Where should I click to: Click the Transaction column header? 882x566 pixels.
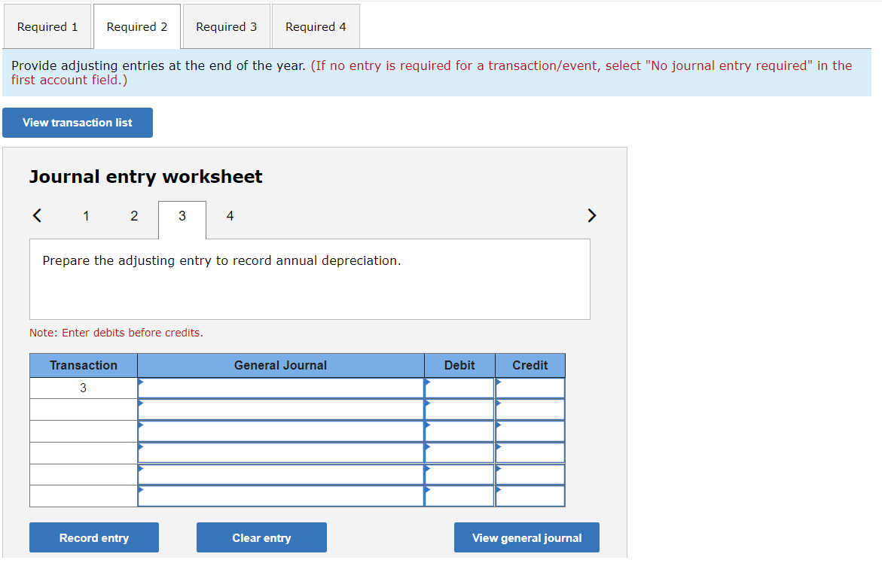pyautogui.click(x=84, y=365)
